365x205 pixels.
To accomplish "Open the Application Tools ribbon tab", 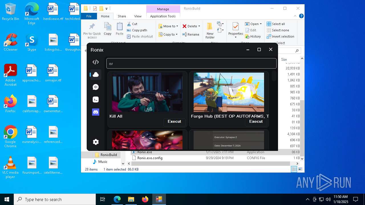I will coord(163,16).
